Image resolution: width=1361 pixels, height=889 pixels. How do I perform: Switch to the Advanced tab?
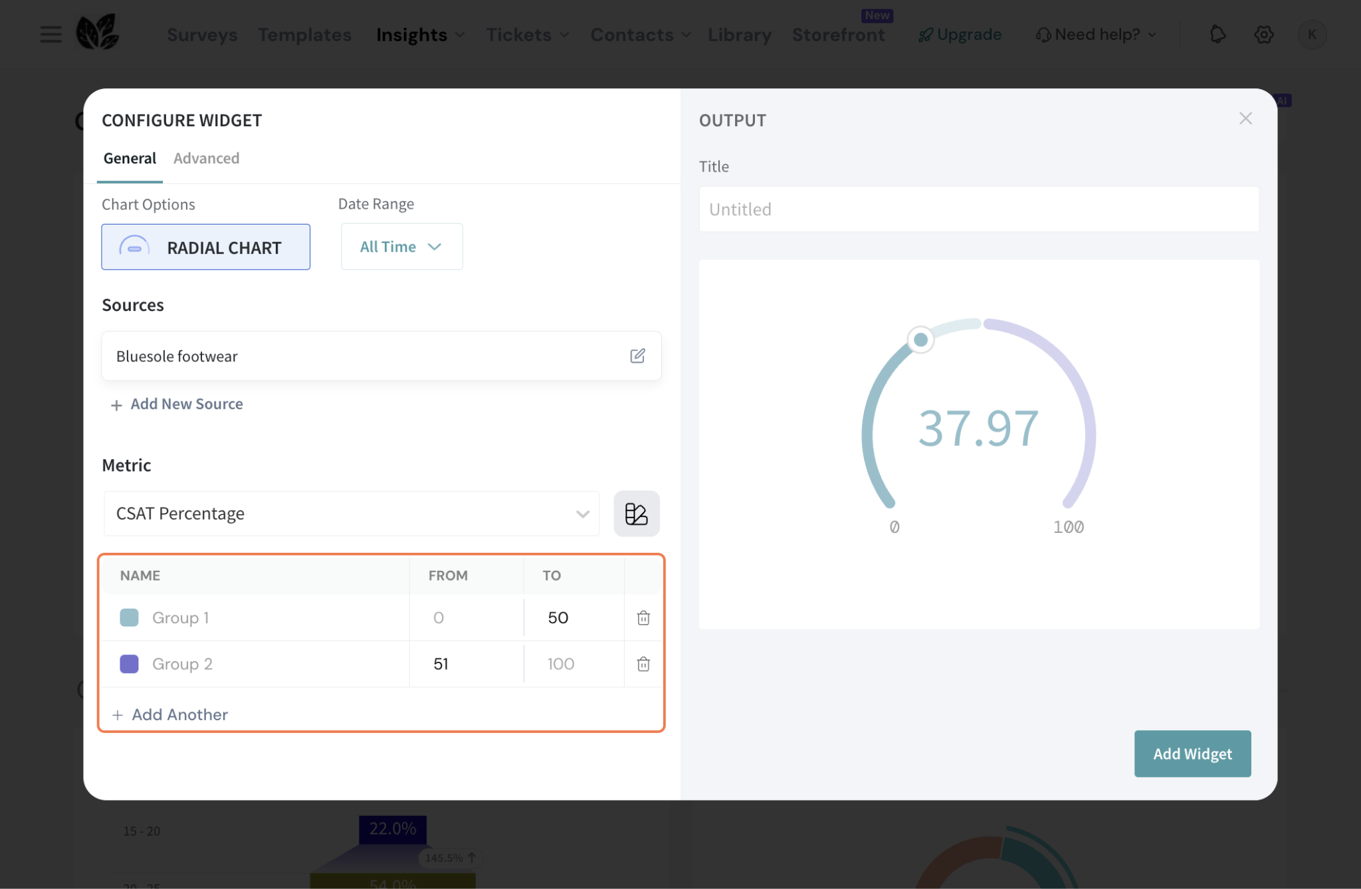point(206,158)
